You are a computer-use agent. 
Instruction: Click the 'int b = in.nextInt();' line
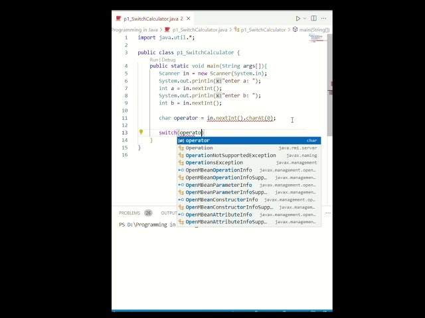click(x=191, y=103)
